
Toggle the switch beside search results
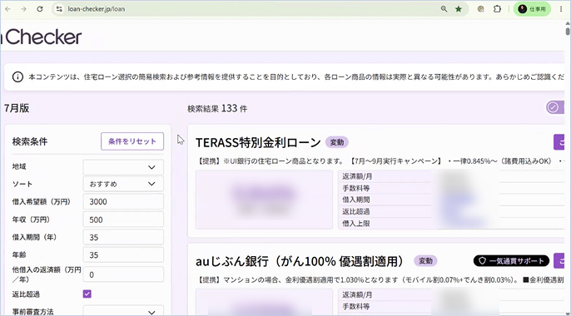click(555, 107)
